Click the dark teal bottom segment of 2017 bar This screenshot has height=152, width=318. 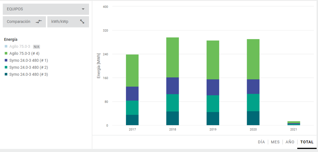[132, 120]
